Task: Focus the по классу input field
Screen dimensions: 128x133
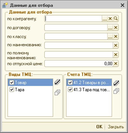Action: [76, 37]
